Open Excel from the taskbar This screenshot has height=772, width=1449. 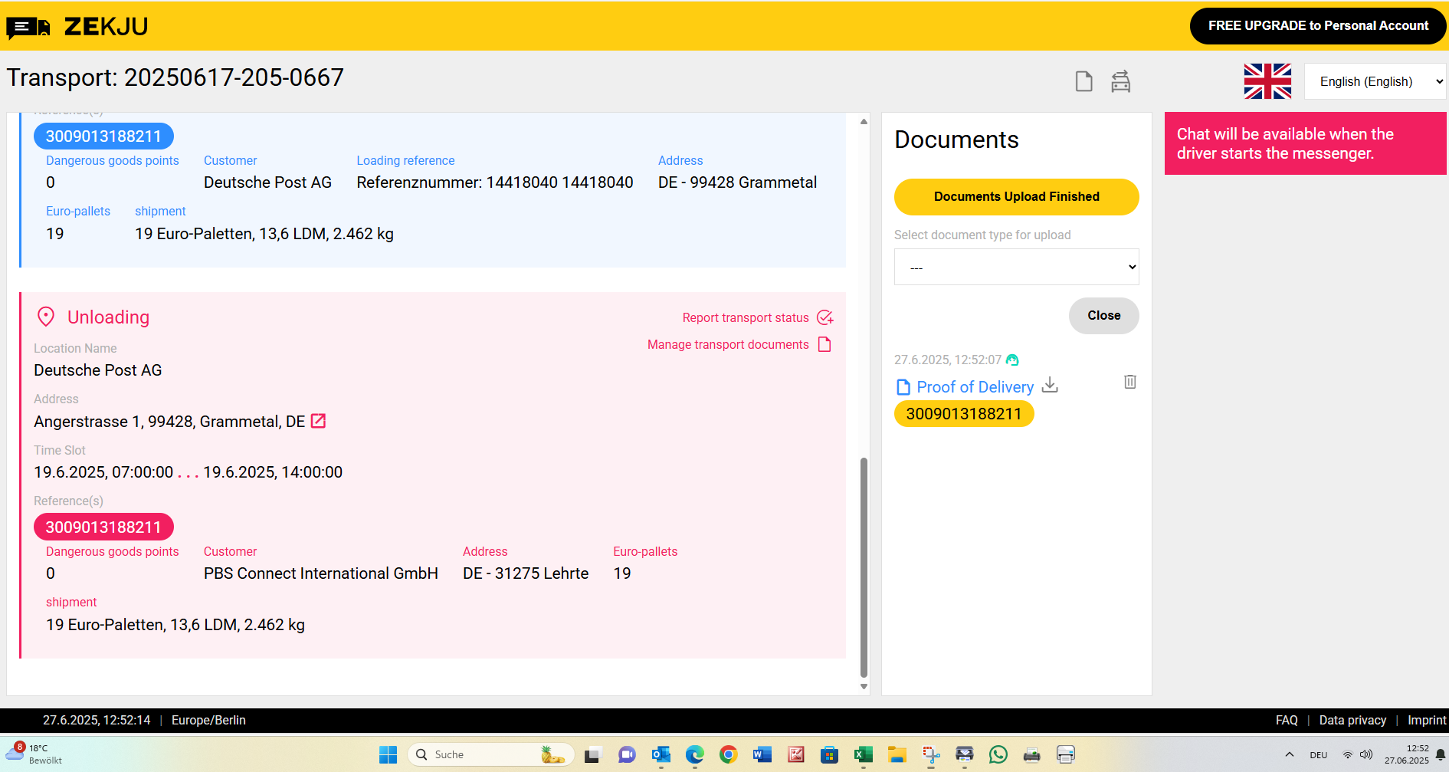(864, 755)
